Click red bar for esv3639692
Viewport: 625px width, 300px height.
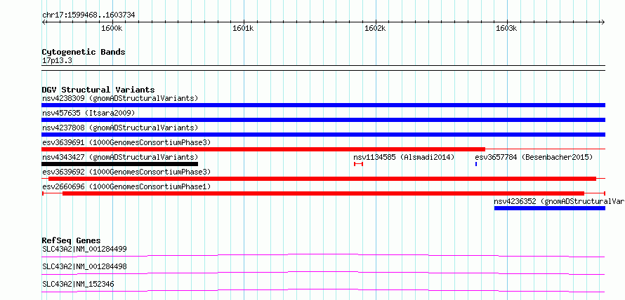pos(322,179)
